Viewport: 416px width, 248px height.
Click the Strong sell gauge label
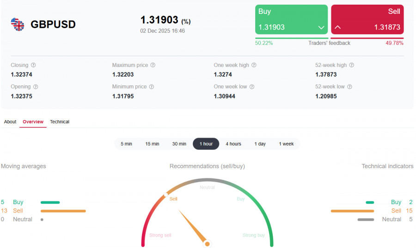(160, 235)
